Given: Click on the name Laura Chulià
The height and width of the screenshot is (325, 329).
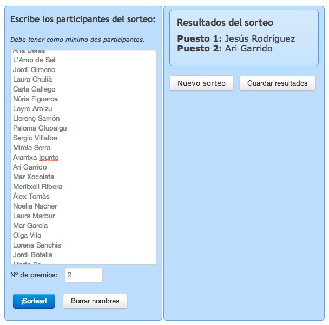Looking at the screenshot, I should [32, 79].
